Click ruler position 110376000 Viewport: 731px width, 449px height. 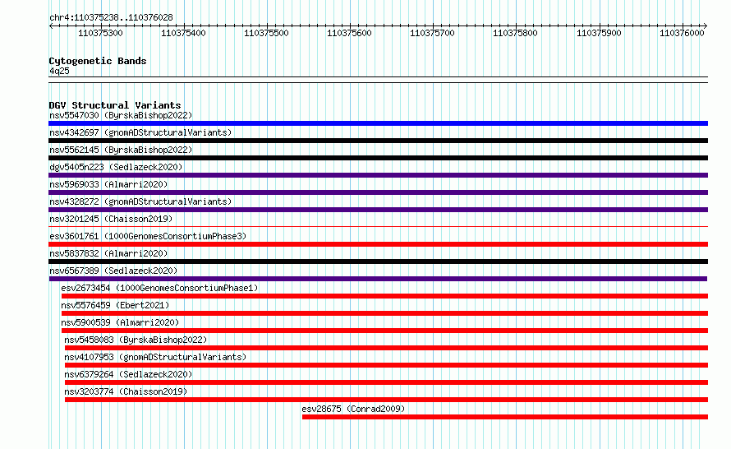click(682, 33)
